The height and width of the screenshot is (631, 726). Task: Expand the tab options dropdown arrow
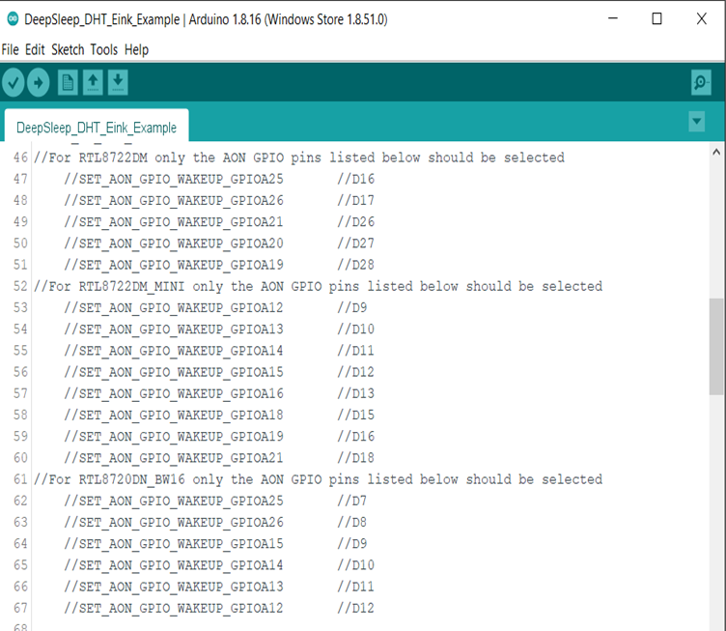click(x=696, y=122)
